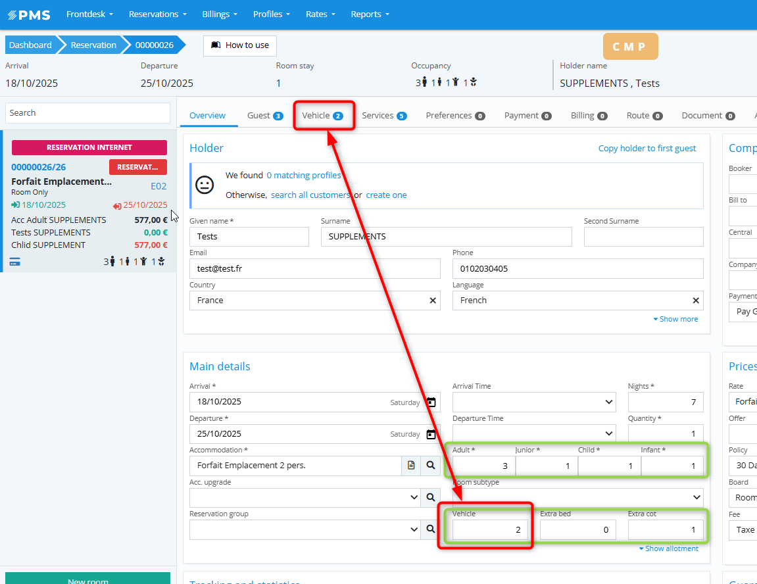Switch to the Vehicle tab

tap(322, 116)
